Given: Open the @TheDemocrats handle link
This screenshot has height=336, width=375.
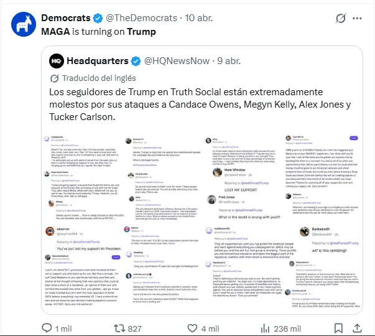Looking at the screenshot, I should coord(141,18).
